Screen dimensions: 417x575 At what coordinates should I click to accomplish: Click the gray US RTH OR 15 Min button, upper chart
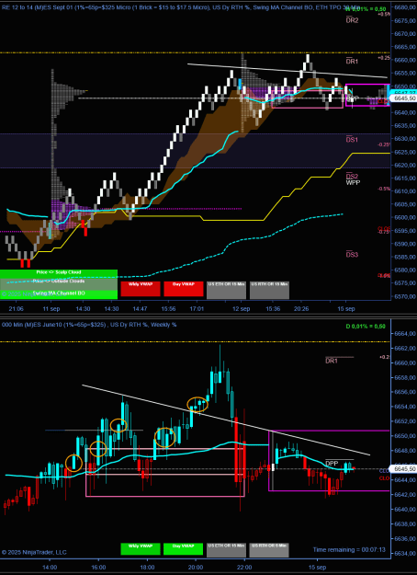click(x=269, y=290)
